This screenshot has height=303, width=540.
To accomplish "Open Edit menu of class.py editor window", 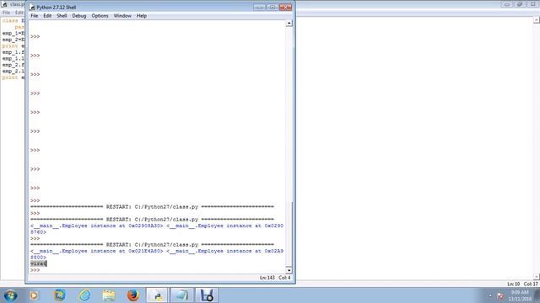I will [x=19, y=13].
